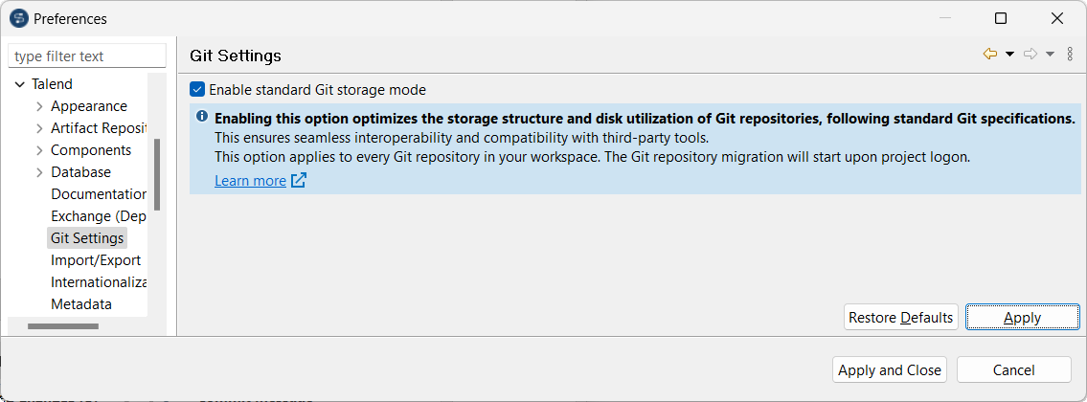Maximize the Preferences window
Image resolution: width=1087 pixels, height=402 pixels.
[1001, 18]
